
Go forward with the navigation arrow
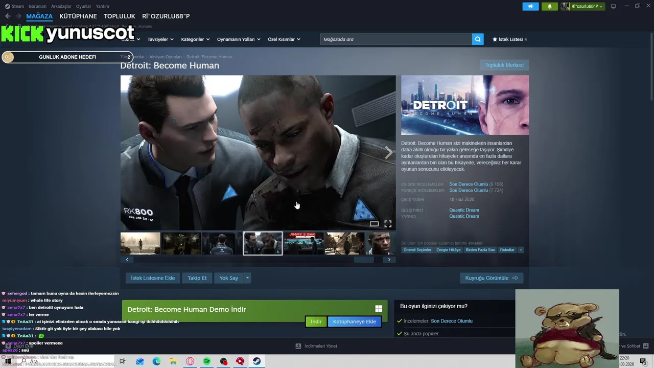[x=18, y=16]
